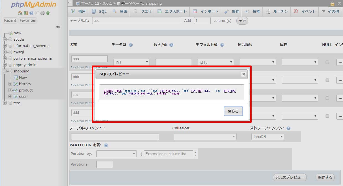Open the インポート tab
This screenshot has width=343, height=186.
(206, 11)
